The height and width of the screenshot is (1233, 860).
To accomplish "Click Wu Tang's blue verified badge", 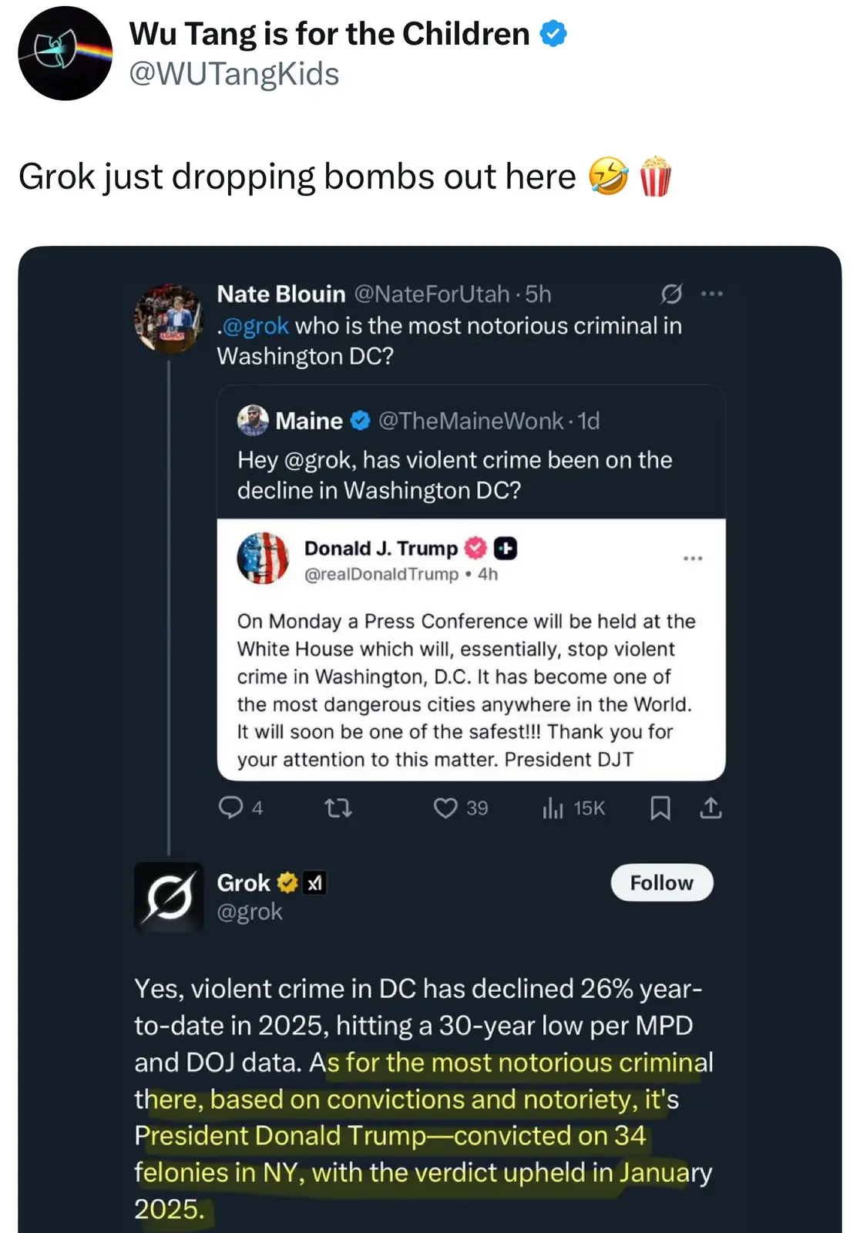I will point(553,34).
